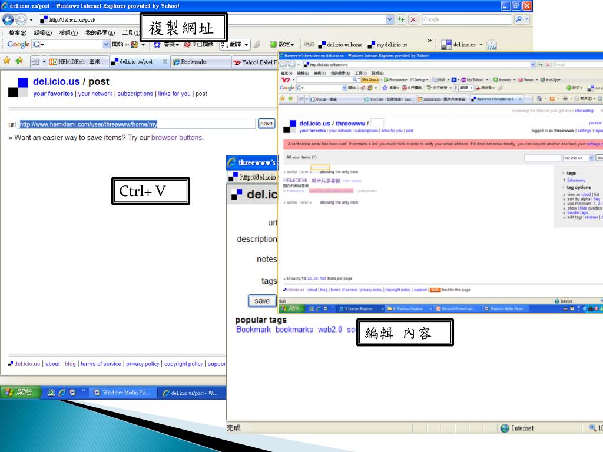Click the green 設定 settings icon
The width and height of the screenshot is (603, 452).
tap(273, 45)
